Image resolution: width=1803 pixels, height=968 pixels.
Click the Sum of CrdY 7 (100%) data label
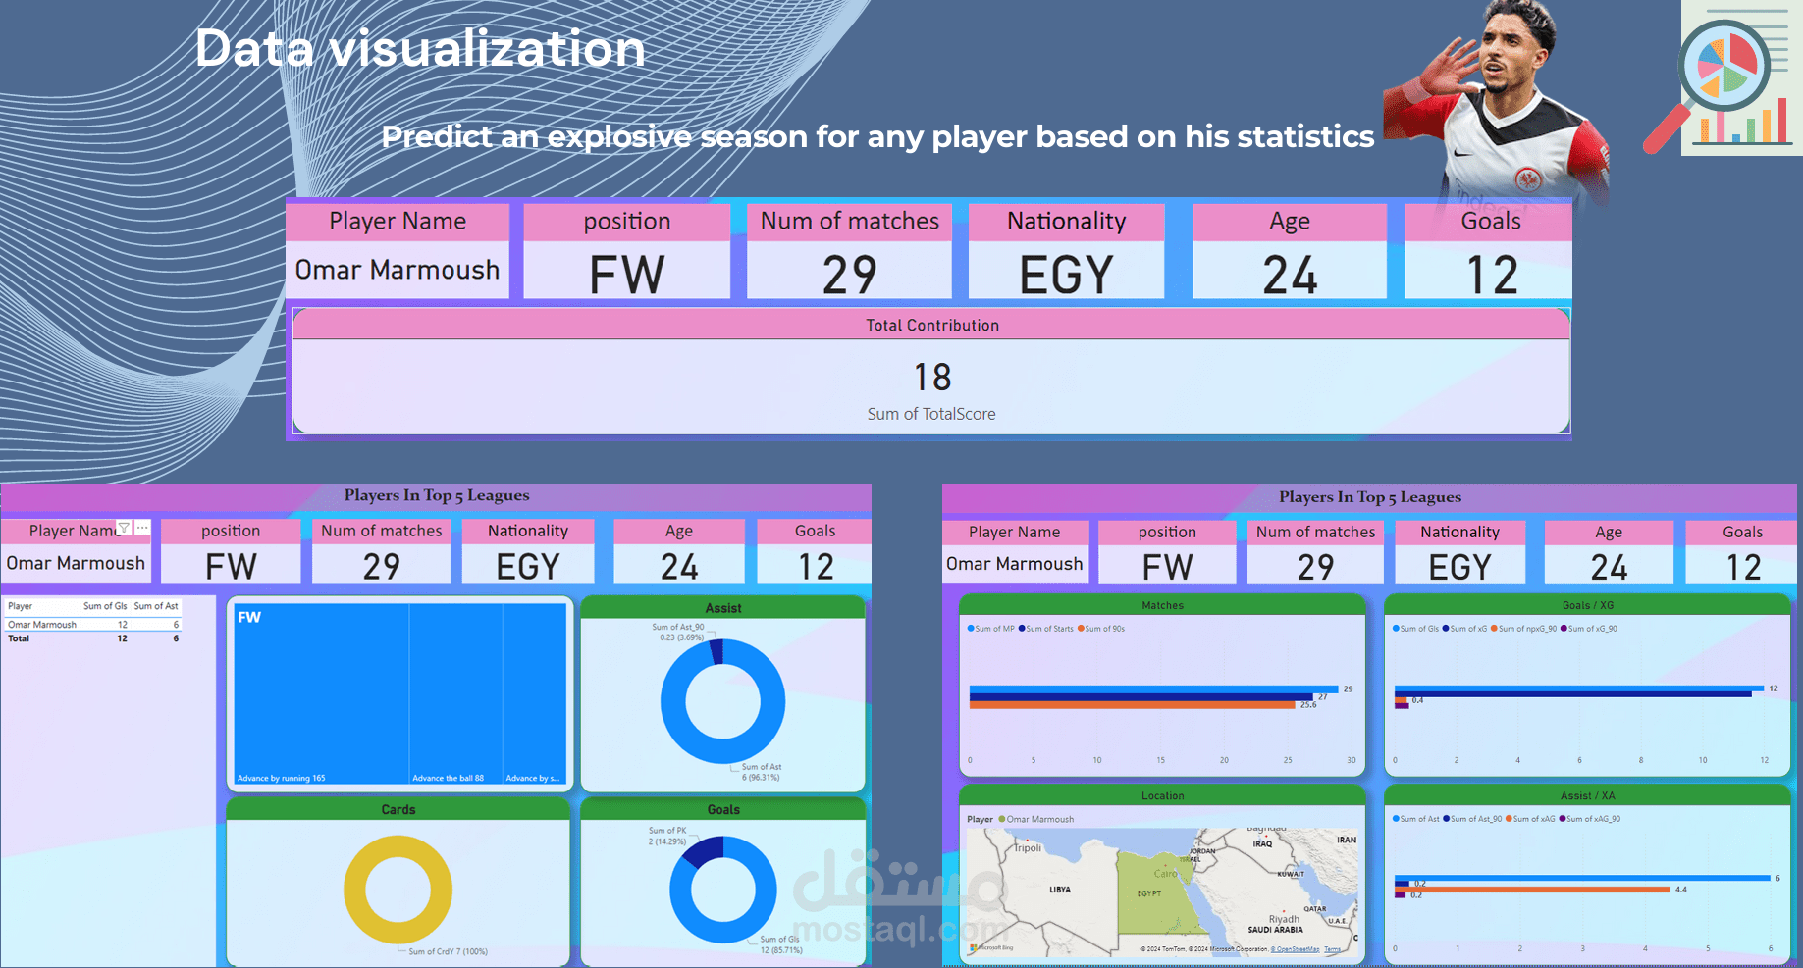448,951
